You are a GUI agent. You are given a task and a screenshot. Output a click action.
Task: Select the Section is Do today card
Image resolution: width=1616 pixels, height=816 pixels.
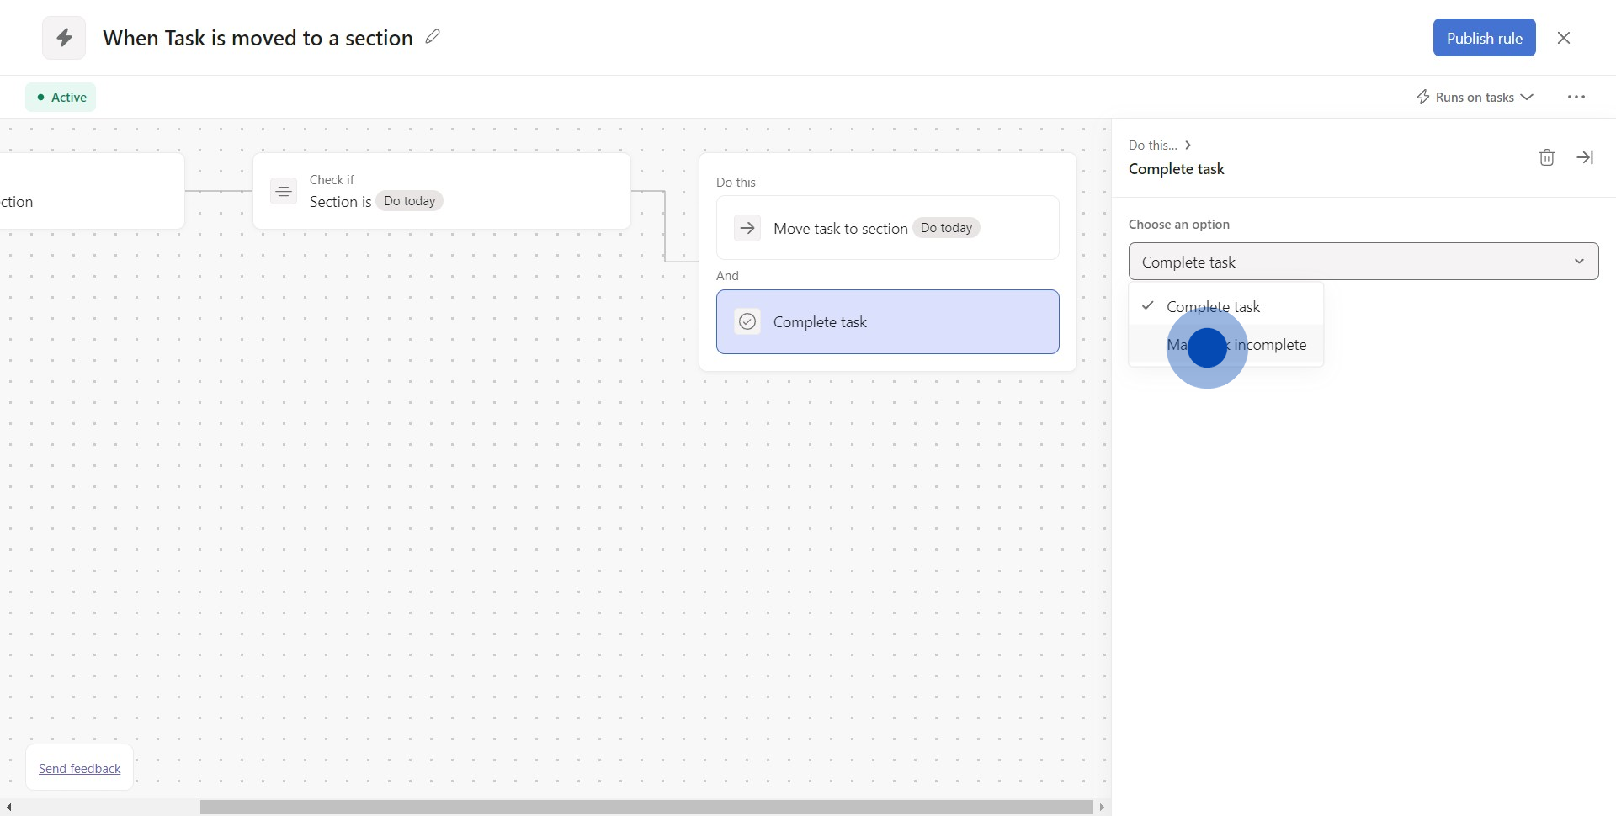tap(441, 192)
